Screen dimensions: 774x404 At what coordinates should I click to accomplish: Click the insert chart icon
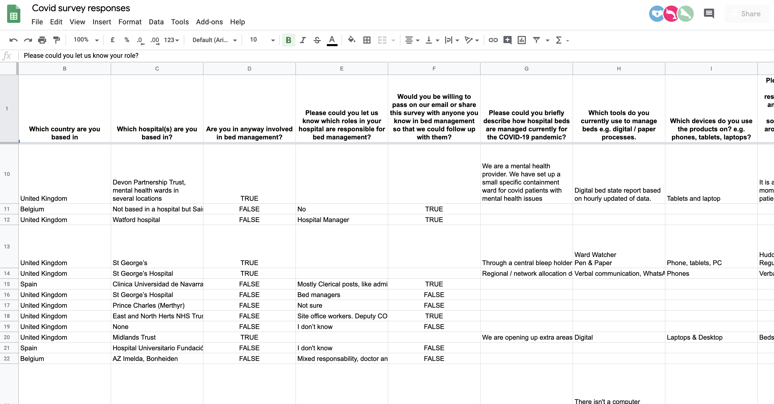pos(521,40)
